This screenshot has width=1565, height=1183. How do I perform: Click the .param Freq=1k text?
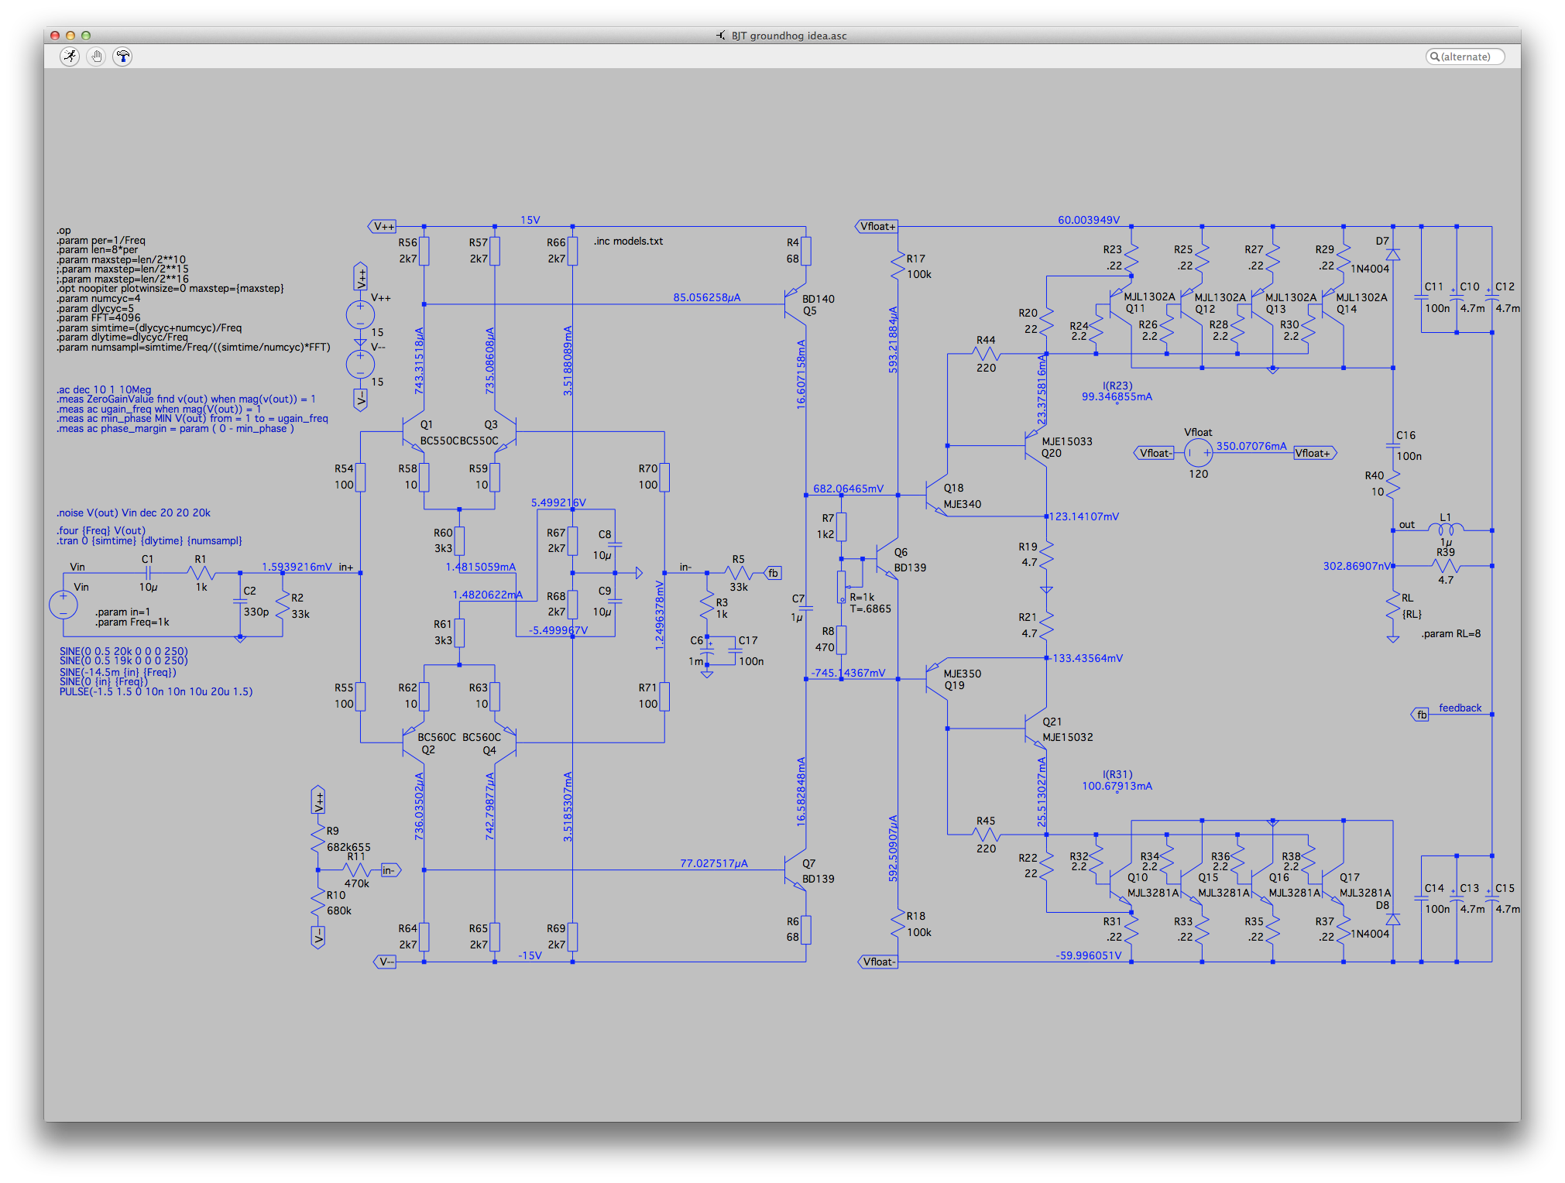tap(132, 622)
